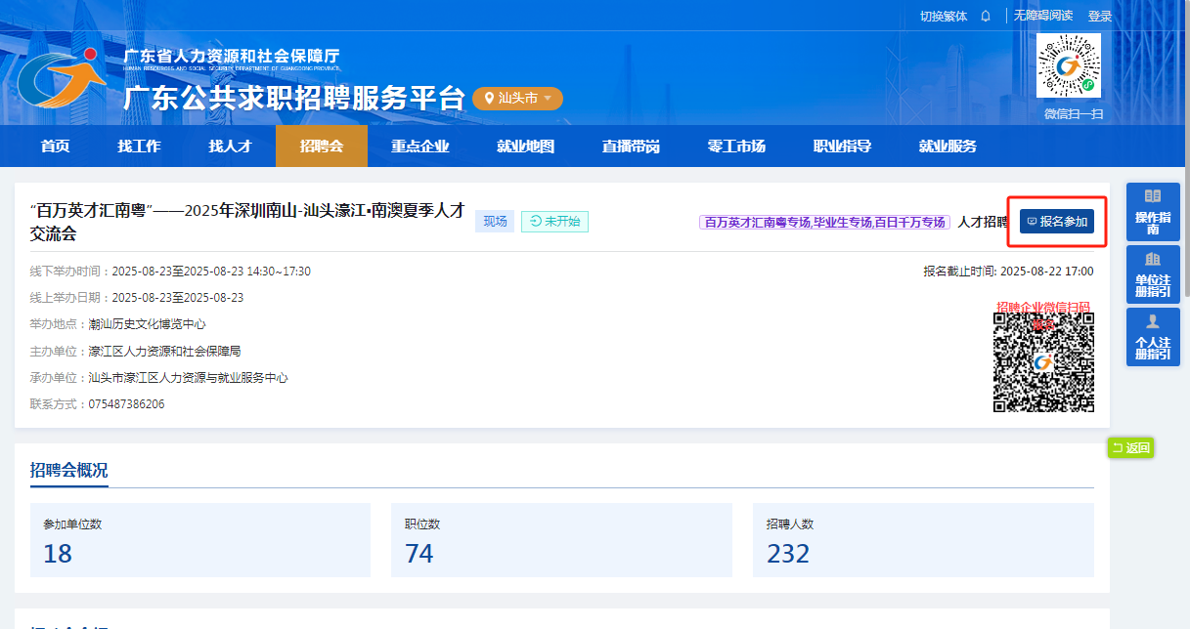Open the 招聘会 navigation tab

pos(321,147)
